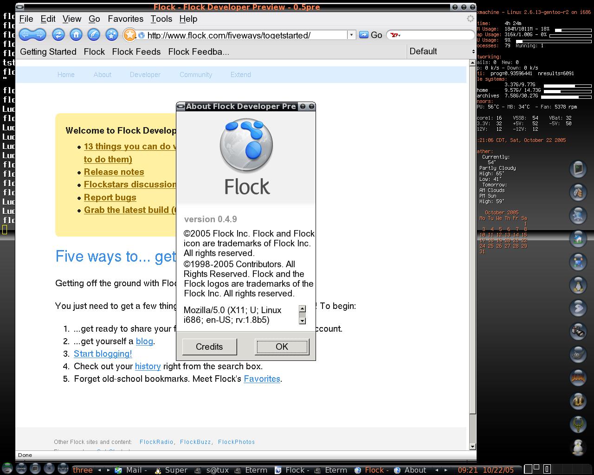The height and width of the screenshot is (475, 594).
Task: Go back with the Flock toolbar arrow
Action: point(26,35)
